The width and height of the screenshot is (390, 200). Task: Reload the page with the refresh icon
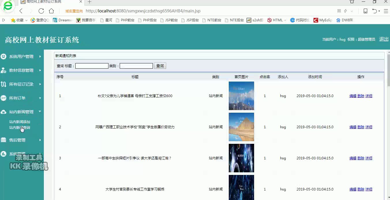coord(41,11)
